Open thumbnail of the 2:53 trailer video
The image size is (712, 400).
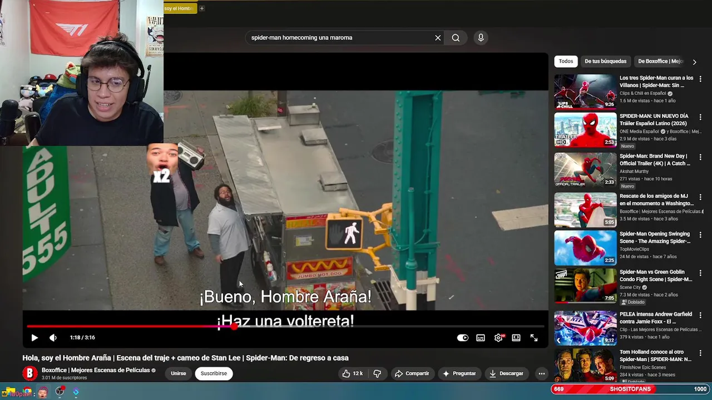click(585, 129)
